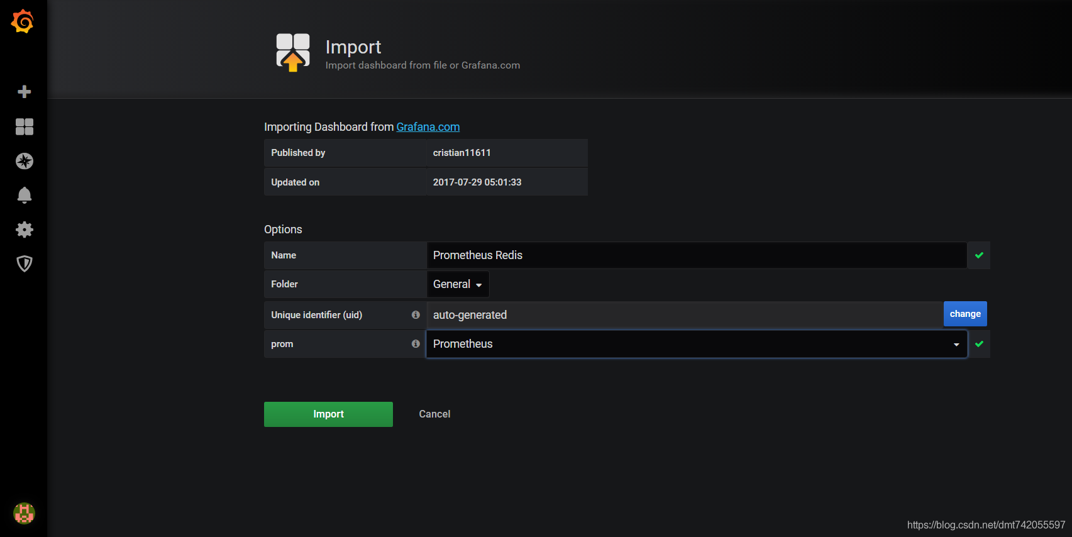
Task: Open the user avatar menu
Action: tap(24, 514)
